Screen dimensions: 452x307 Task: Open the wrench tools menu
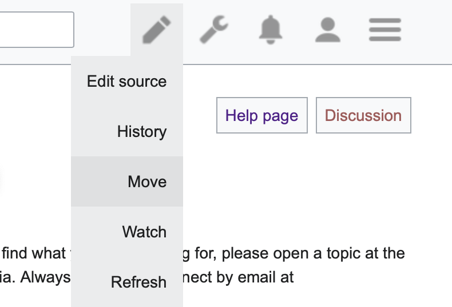[213, 30]
